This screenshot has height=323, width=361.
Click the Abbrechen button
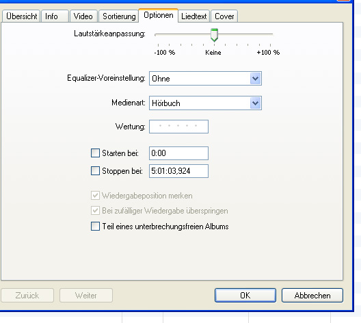(312, 296)
